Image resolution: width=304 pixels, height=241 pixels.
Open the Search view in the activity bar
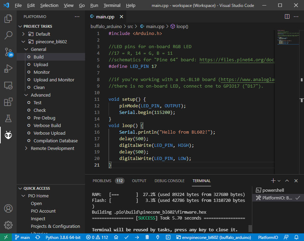pyautogui.click(x=8, y=35)
